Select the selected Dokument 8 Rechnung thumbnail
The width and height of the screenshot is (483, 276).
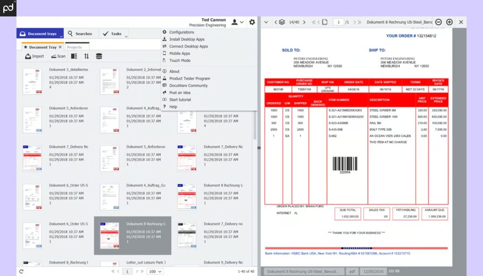[109, 235]
